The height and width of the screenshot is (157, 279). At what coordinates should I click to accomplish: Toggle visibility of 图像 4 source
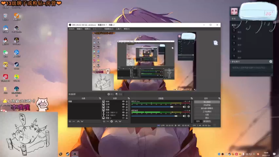tap(123, 118)
